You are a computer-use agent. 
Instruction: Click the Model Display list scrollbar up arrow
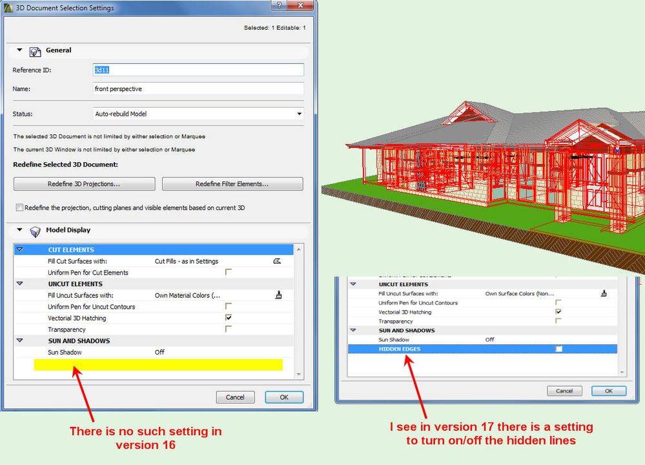[x=299, y=249]
